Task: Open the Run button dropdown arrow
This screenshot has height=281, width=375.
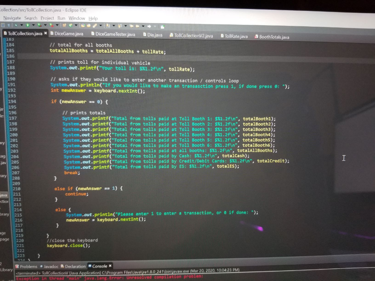Action: 33,26
